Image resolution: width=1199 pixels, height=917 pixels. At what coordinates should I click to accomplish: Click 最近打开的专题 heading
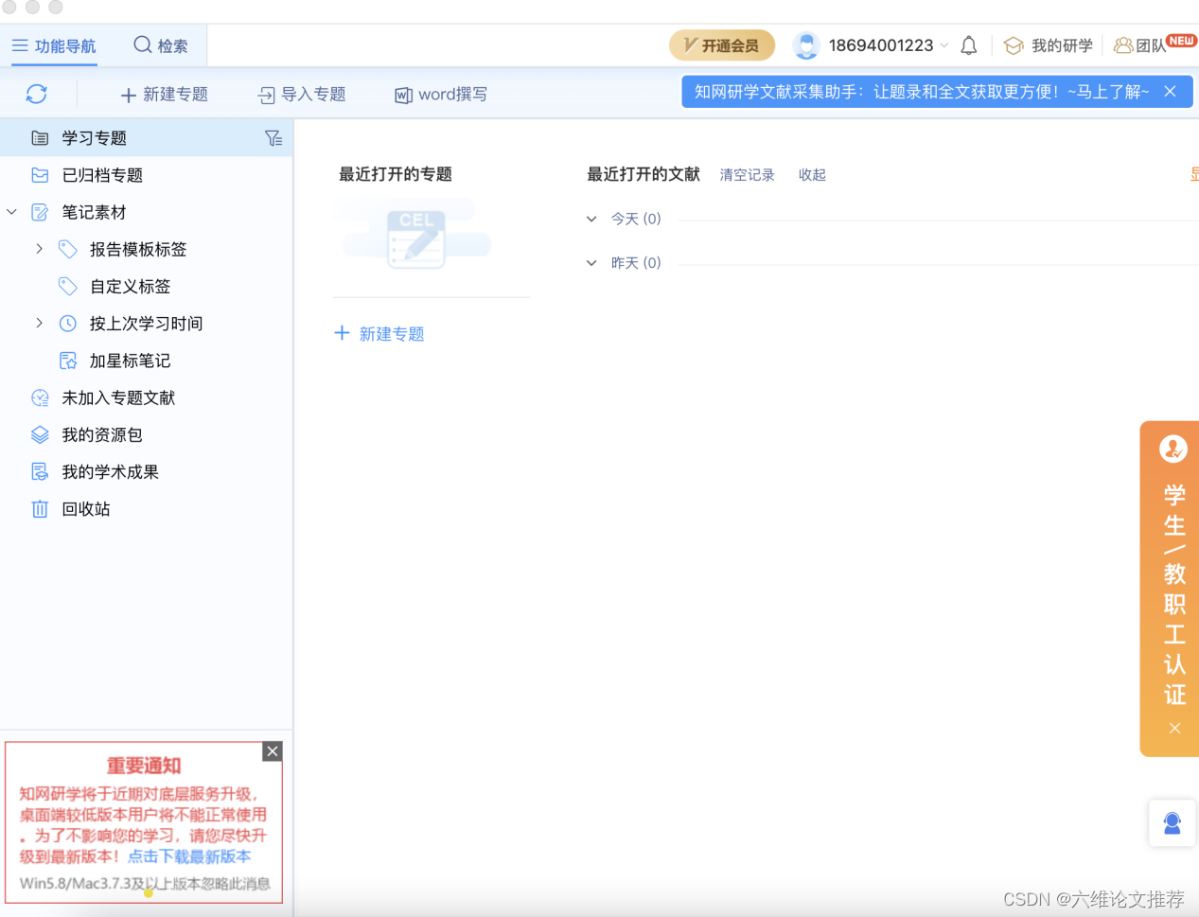[x=396, y=174]
